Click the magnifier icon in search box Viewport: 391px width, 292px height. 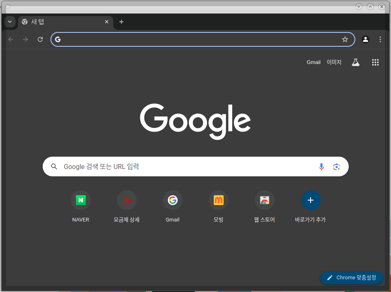tap(54, 167)
